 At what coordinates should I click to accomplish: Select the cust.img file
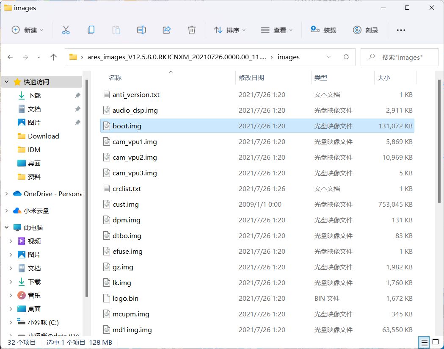point(126,205)
